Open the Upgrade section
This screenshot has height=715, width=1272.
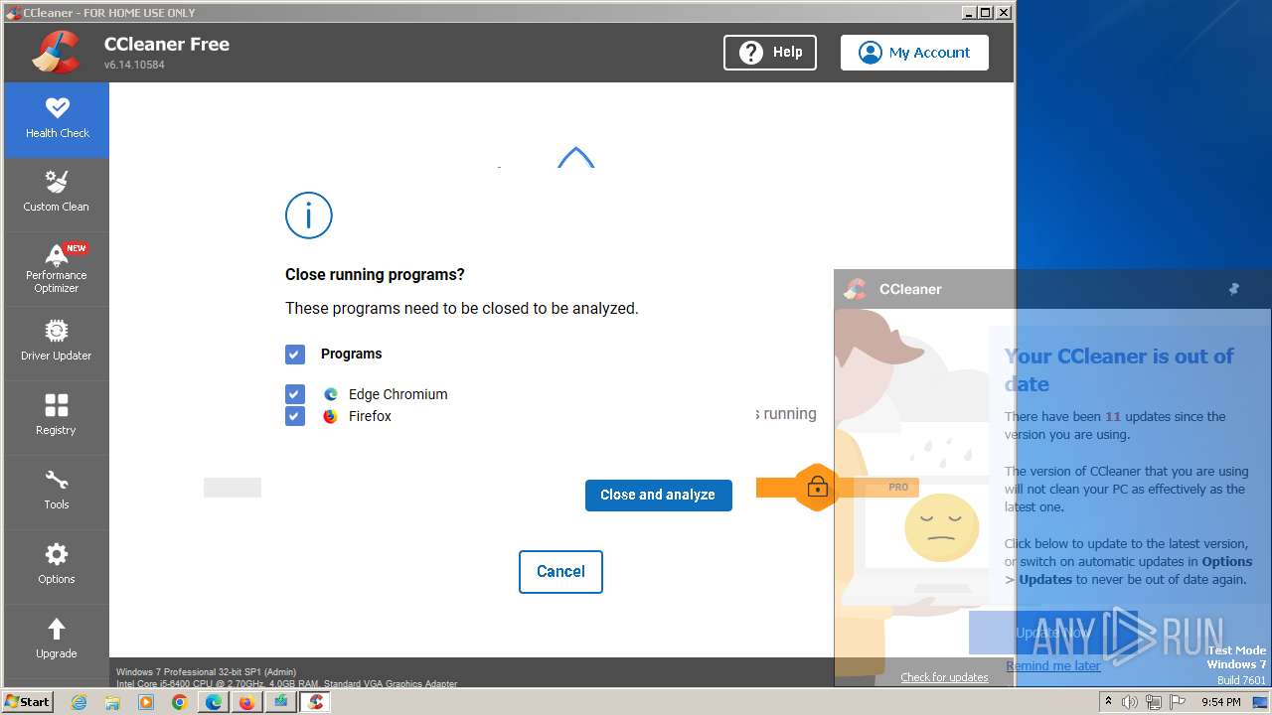pos(57,641)
